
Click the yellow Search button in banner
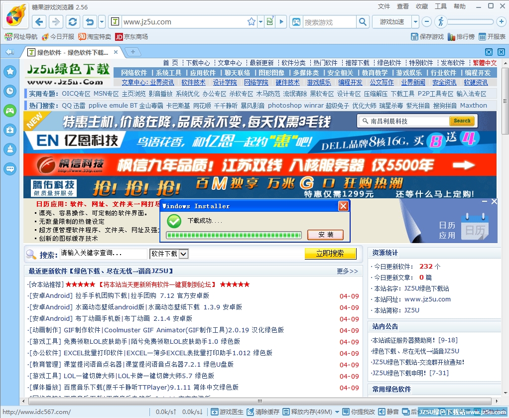click(462, 121)
